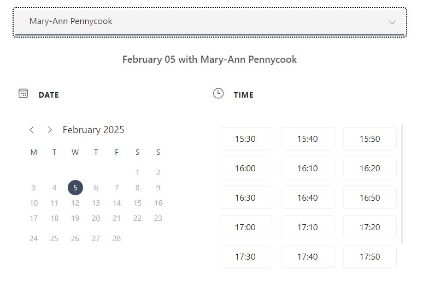Select the 17:30 time slot
Image resolution: width=429 pixels, height=282 pixels.
tap(245, 256)
